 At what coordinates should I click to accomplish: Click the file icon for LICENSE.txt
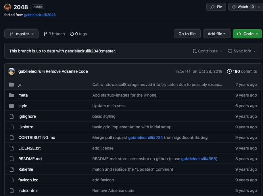point(11,148)
